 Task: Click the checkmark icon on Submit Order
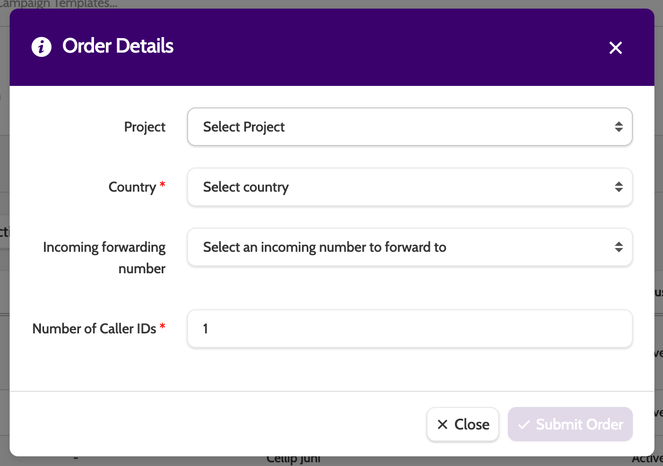(x=524, y=425)
